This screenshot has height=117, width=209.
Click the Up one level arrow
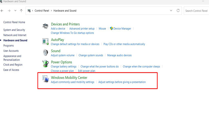(21, 11)
